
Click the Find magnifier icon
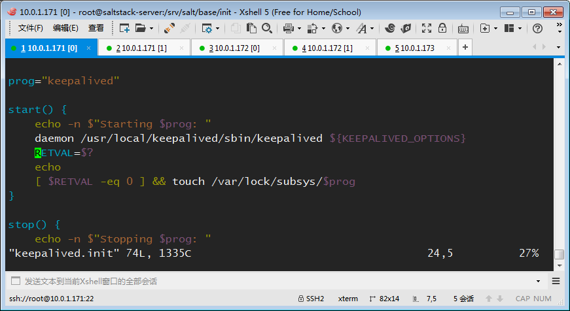tap(267, 28)
